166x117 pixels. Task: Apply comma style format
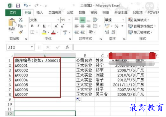pyautogui.click(x=122, y=26)
